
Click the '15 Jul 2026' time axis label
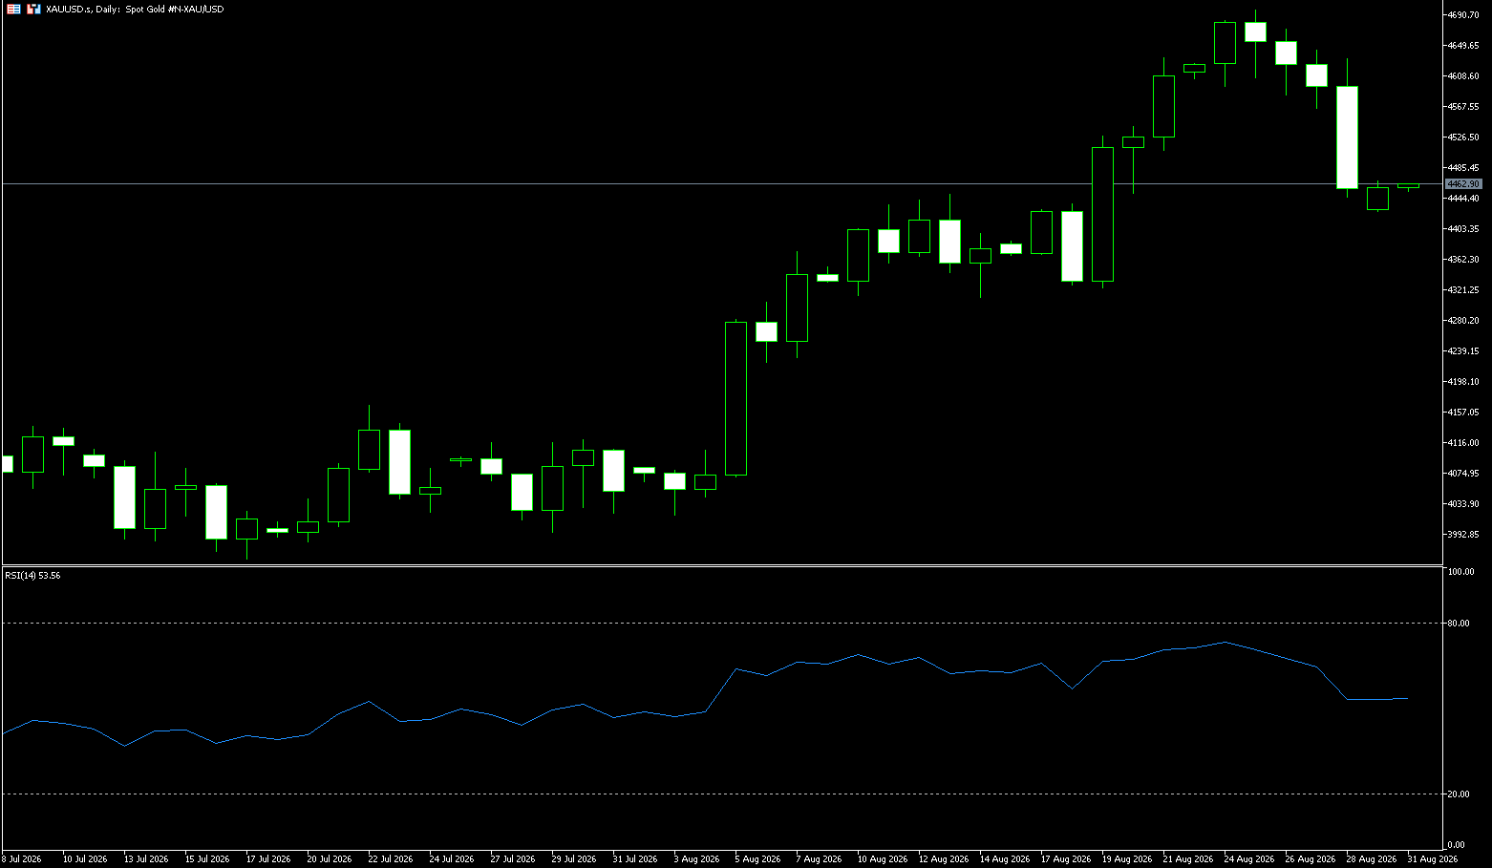[x=207, y=859]
